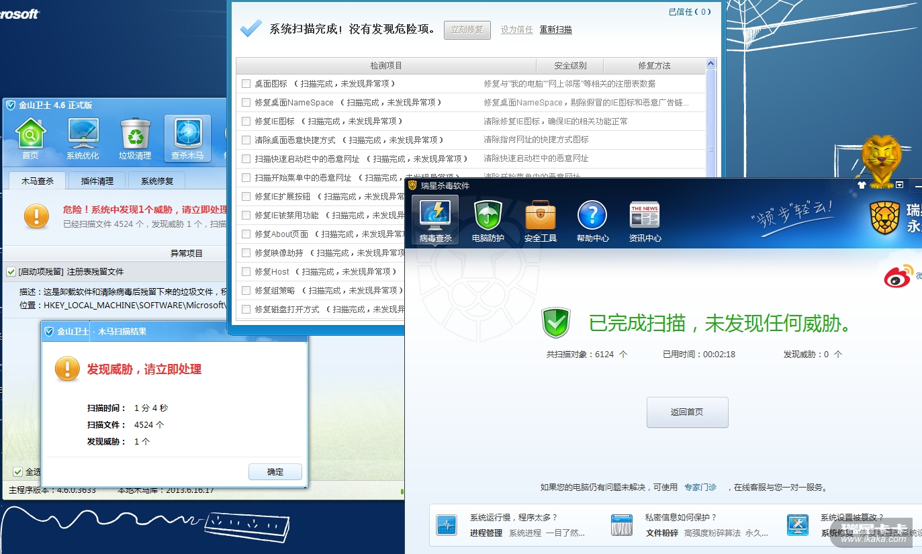
Task: Click the 系统修复 wrench monitor icon in 瑞星
Action: [797, 525]
